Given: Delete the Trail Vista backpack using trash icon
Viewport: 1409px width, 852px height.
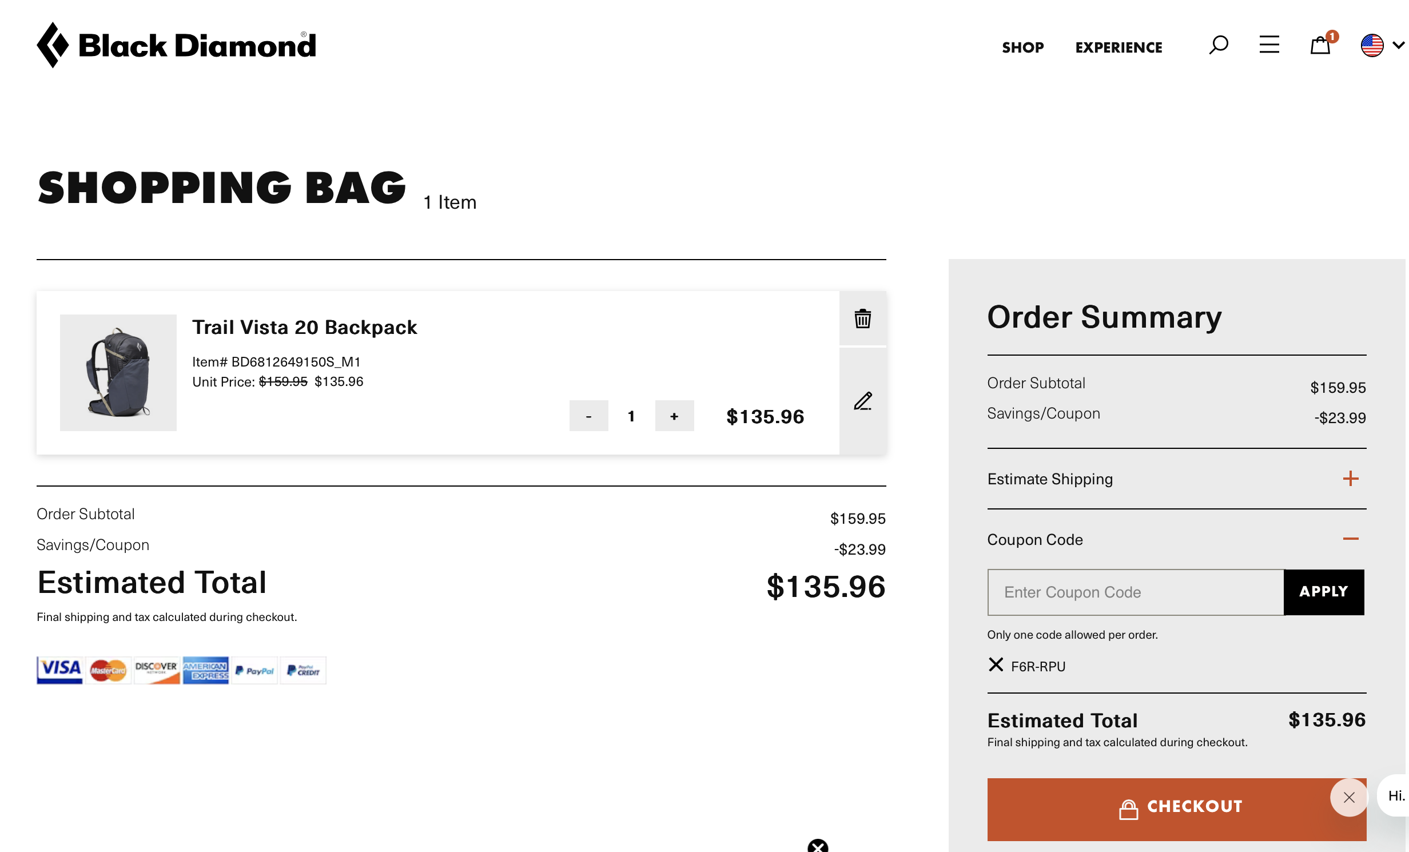Looking at the screenshot, I should 862,318.
